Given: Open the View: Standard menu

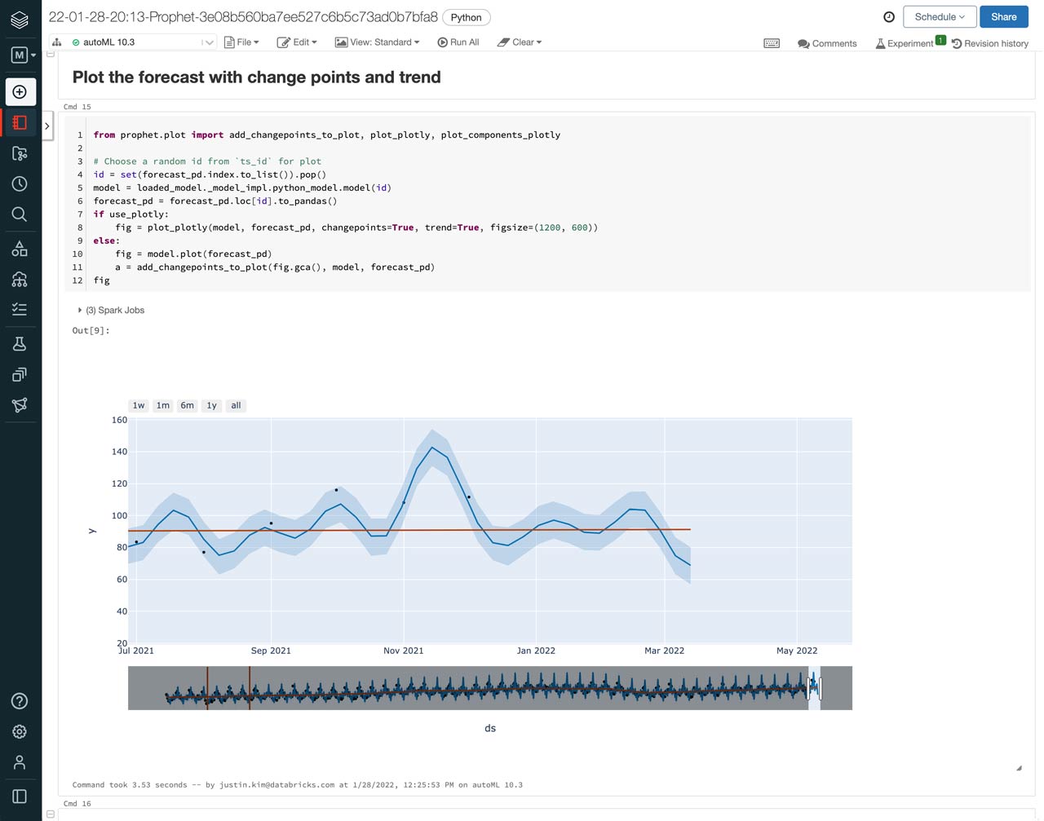Looking at the screenshot, I should tap(378, 42).
